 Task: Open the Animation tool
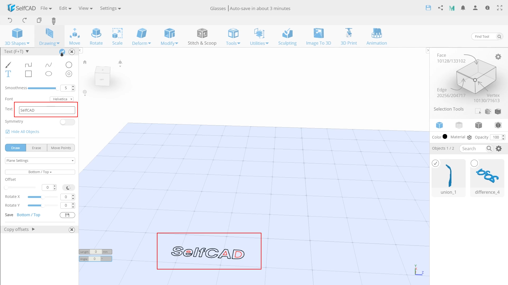[377, 36]
